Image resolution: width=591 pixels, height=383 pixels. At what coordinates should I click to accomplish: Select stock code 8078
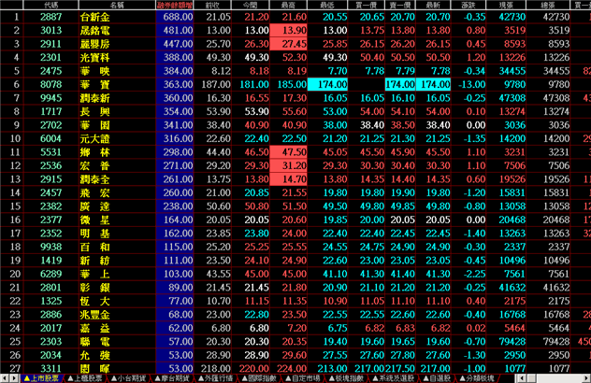tap(50, 85)
